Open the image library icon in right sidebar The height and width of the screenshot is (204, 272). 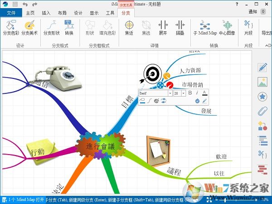click(262, 82)
